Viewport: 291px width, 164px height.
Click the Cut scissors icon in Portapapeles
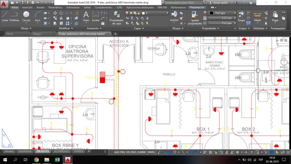tap(283, 13)
